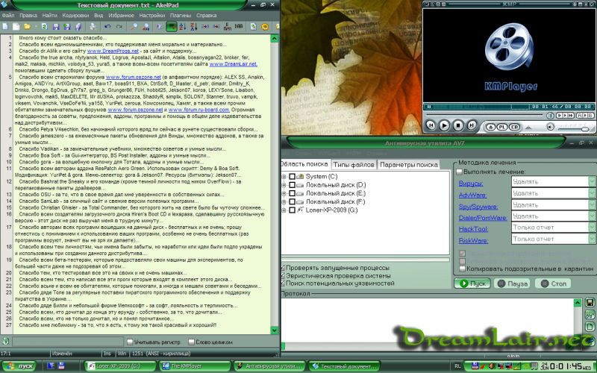Enable the 'Выполнять лечение' checkbox
597x373 pixels.
point(460,172)
